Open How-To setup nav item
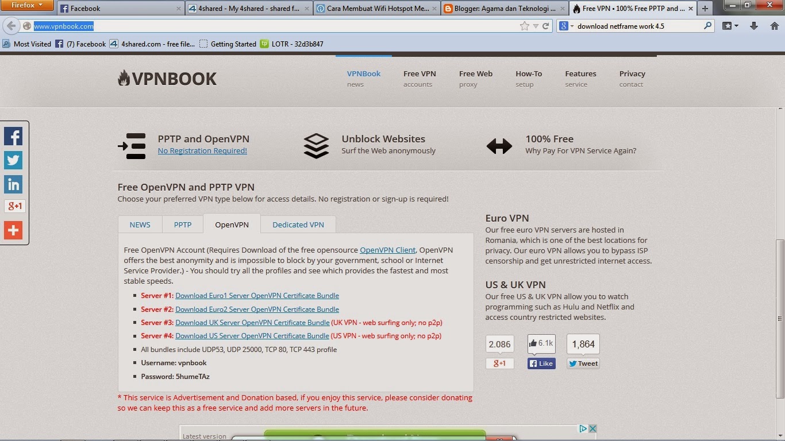 [529, 79]
